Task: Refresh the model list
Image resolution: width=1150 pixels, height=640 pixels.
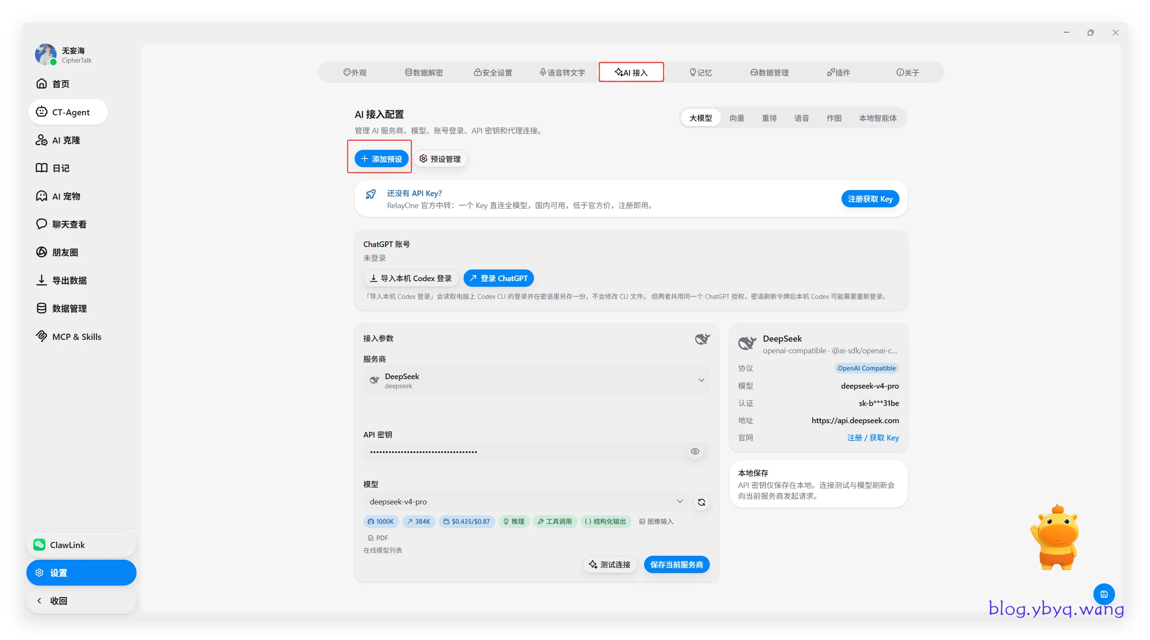Action: click(701, 503)
